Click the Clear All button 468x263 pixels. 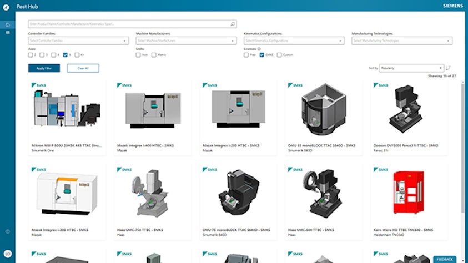pos(83,68)
